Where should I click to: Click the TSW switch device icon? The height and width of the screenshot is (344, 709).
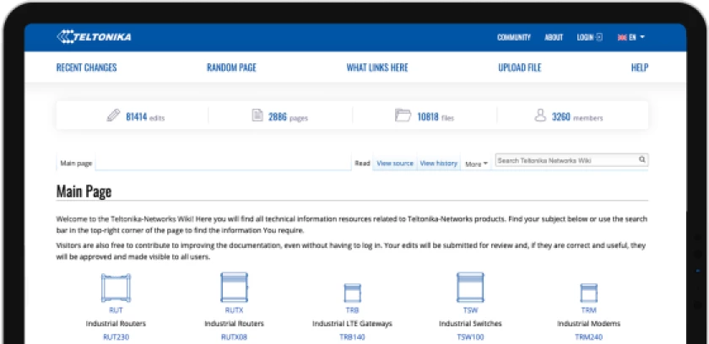pos(470,288)
